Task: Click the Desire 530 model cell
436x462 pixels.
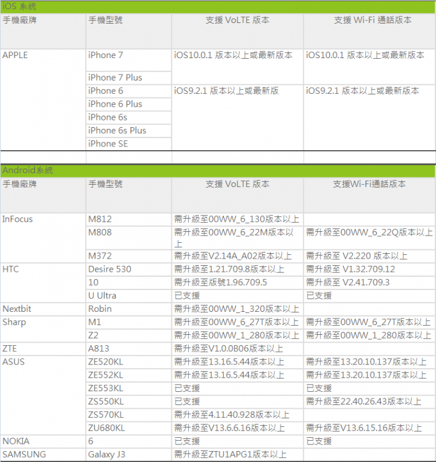Action: coord(129,269)
